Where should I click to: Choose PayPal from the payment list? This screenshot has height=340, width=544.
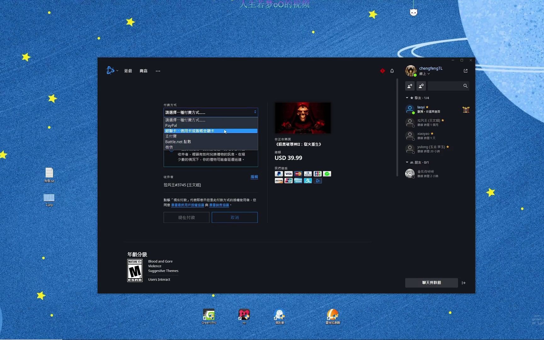tap(211, 125)
